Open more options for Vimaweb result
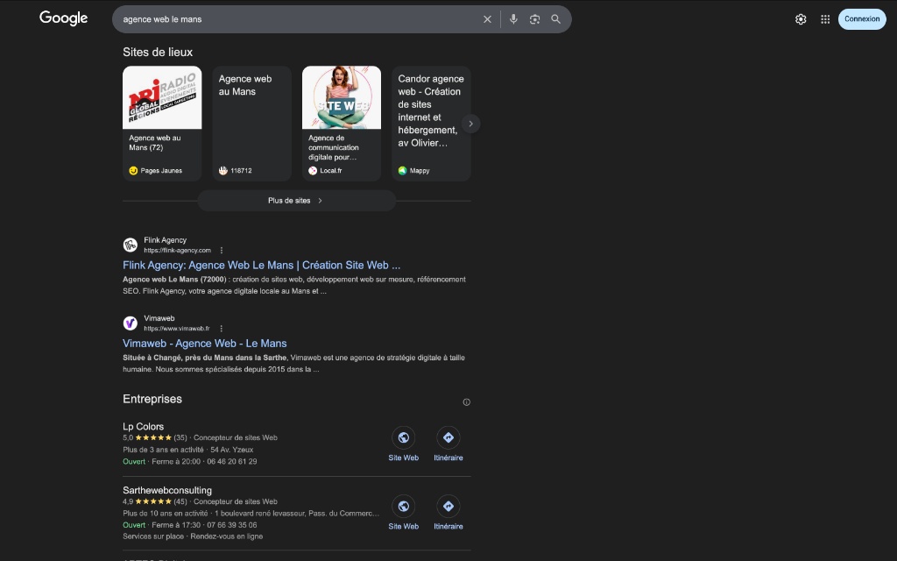 (221, 329)
